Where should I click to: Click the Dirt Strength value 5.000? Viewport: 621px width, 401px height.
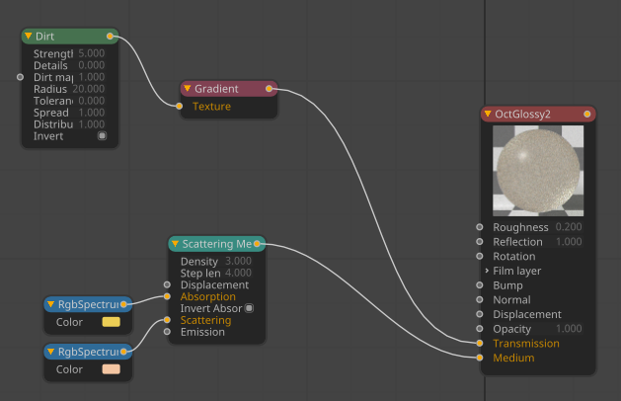(x=91, y=53)
